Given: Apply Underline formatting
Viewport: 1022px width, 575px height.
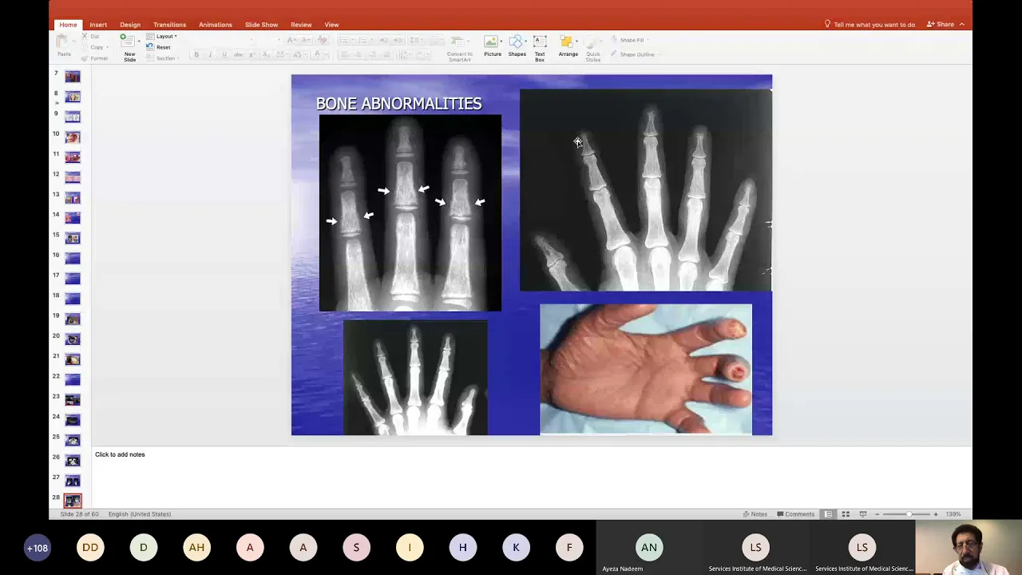Looking at the screenshot, I should [x=224, y=54].
